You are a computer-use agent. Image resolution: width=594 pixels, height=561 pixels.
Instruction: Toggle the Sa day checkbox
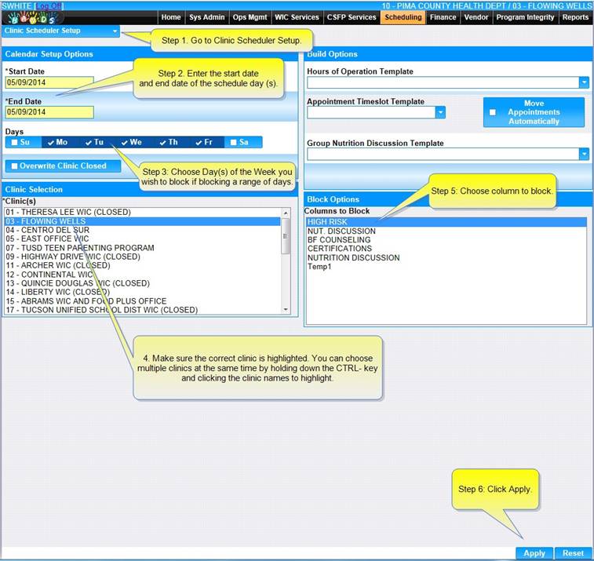[233, 142]
